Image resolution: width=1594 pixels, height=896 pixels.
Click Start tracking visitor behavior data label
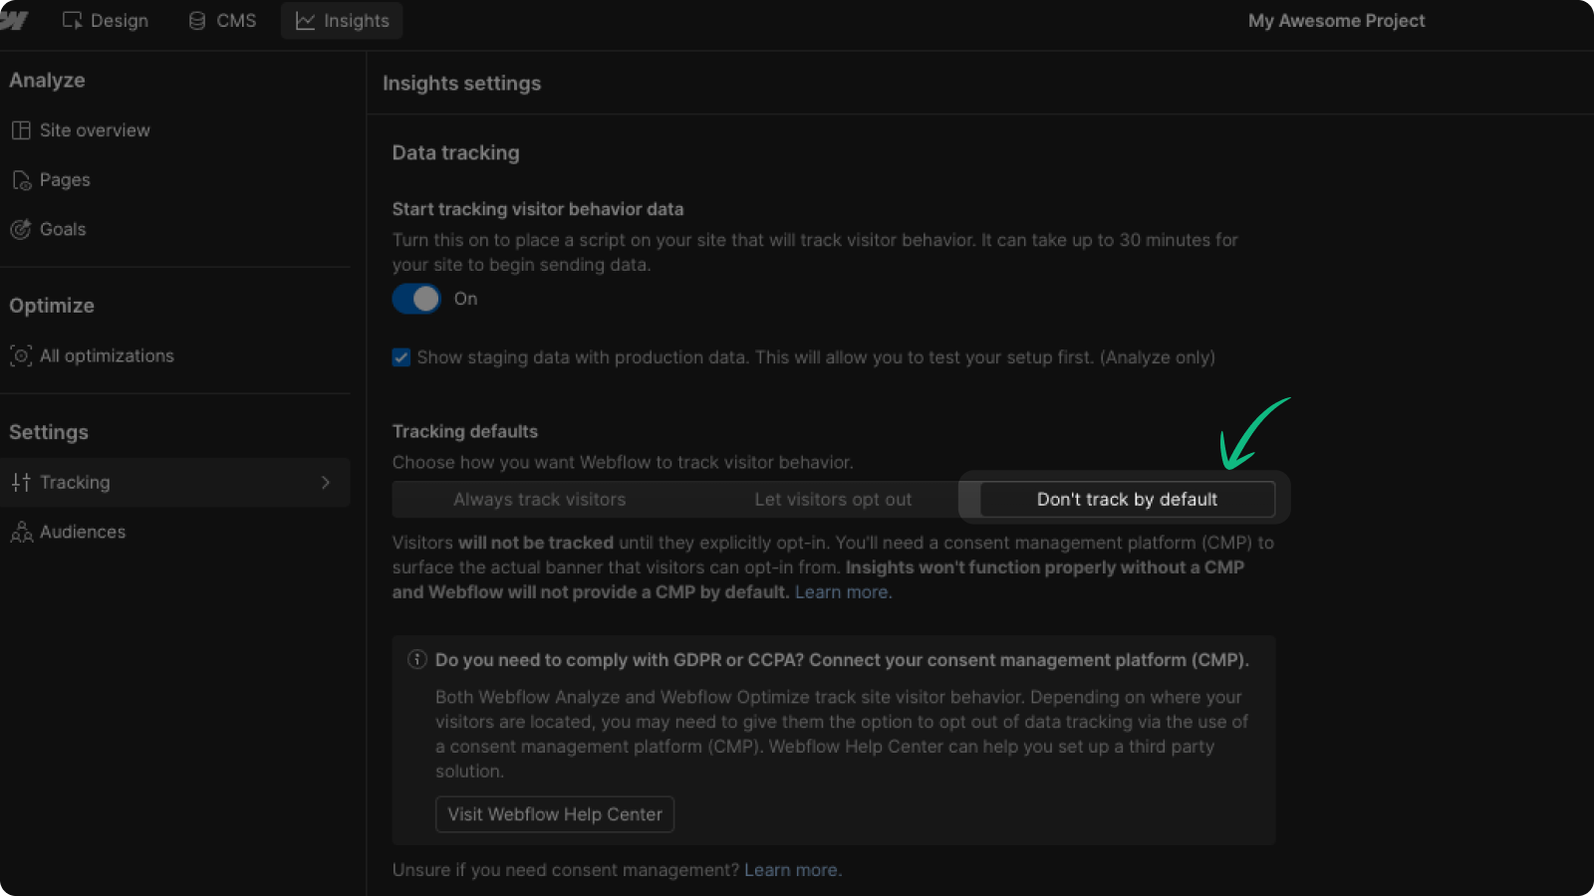(538, 209)
